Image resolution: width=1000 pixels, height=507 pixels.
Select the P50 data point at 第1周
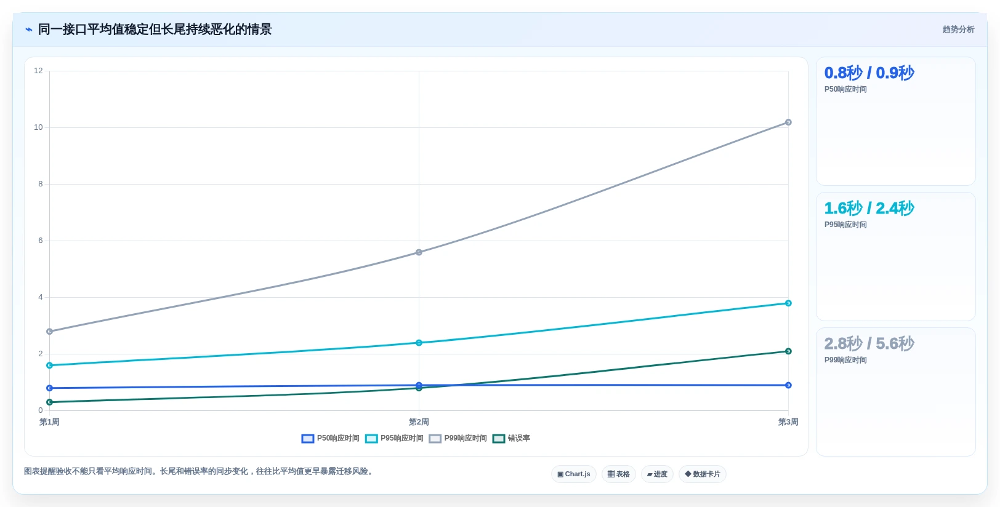coord(49,388)
